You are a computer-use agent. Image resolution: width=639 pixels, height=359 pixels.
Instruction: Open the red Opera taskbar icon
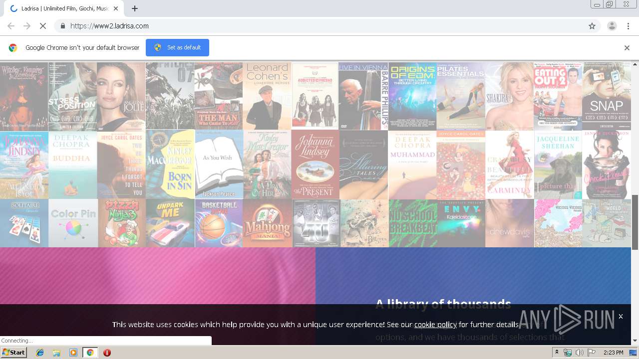coord(107,353)
